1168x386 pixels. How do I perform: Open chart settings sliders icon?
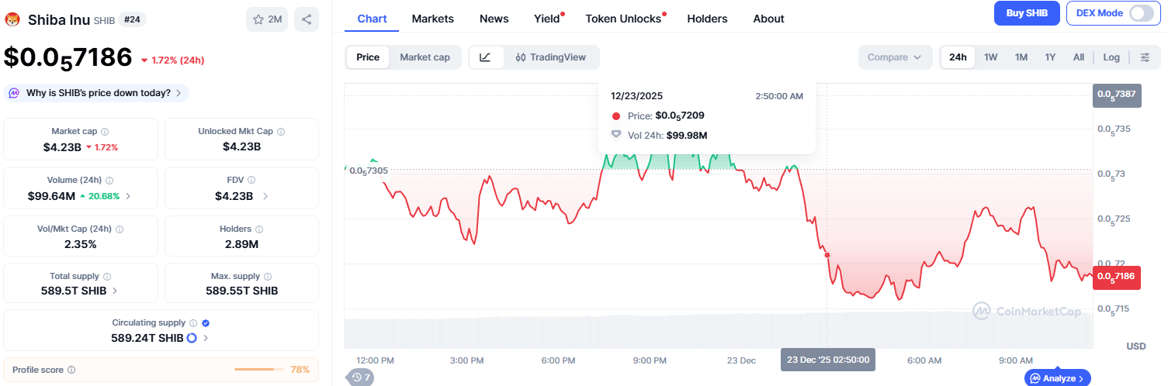pyautogui.click(x=1145, y=57)
